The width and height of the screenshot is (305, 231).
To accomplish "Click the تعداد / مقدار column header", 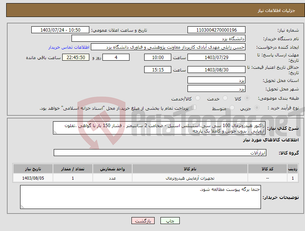I will coord(73,169).
